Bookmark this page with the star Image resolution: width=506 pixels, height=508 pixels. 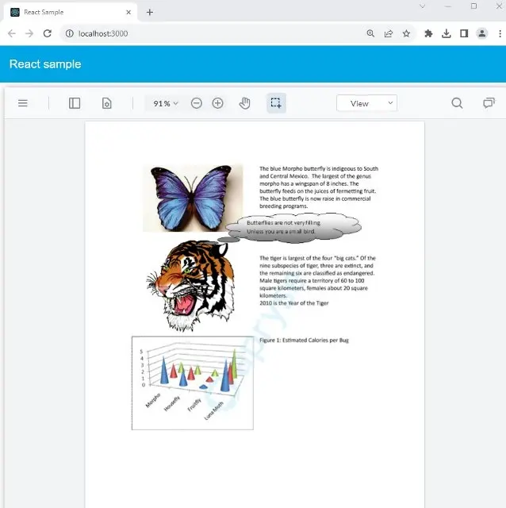tap(406, 33)
